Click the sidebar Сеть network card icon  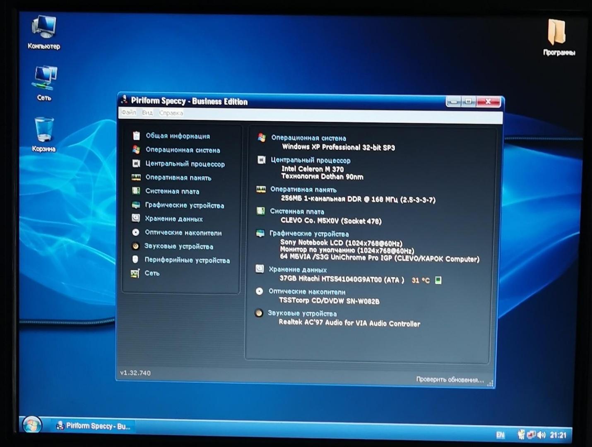(135, 273)
